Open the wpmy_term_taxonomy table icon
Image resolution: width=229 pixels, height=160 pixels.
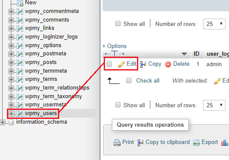(20, 97)
